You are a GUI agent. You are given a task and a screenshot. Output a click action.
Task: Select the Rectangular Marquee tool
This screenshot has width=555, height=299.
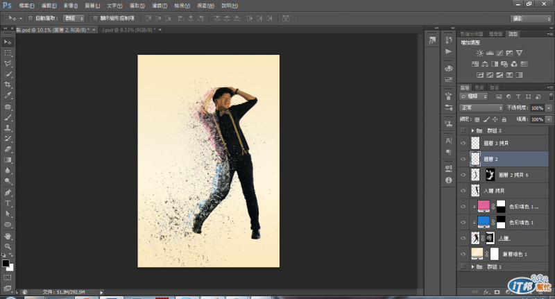click(8, 53)
